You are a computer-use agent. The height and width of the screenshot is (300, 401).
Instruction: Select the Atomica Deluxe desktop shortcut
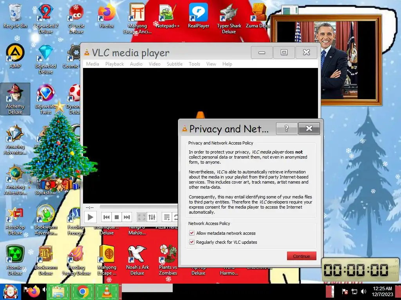(x=15, y=260)
